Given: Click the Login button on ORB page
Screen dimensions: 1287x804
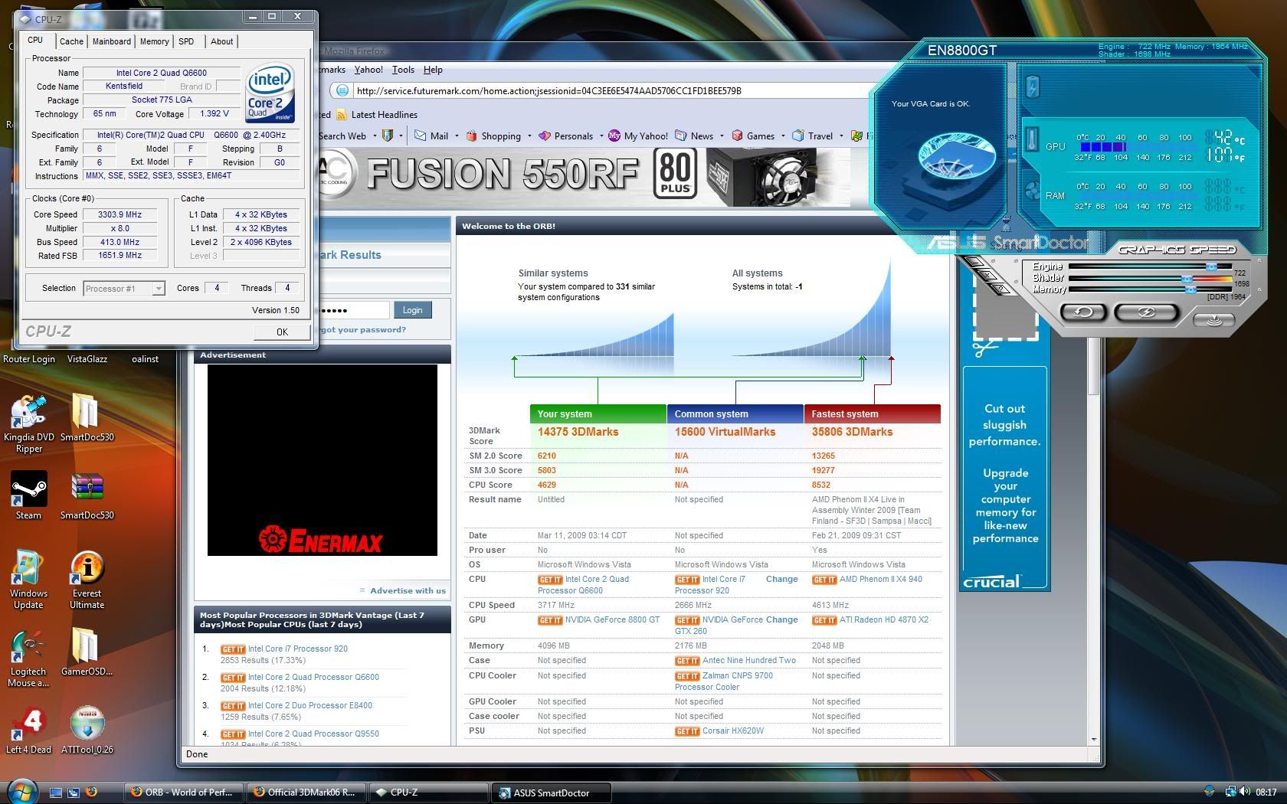Looking at the screenshot, I should [x=412, y=310].
